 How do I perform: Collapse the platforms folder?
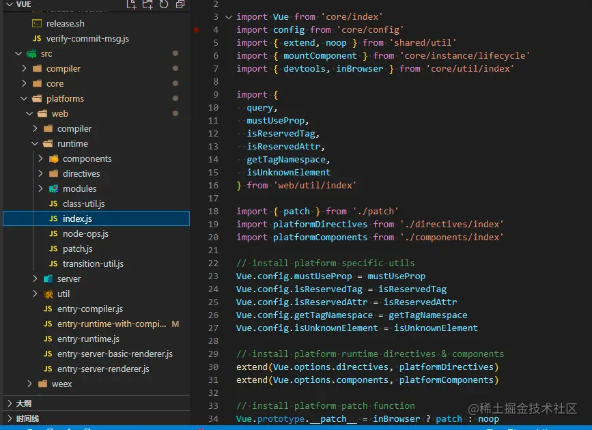[24, 98]
